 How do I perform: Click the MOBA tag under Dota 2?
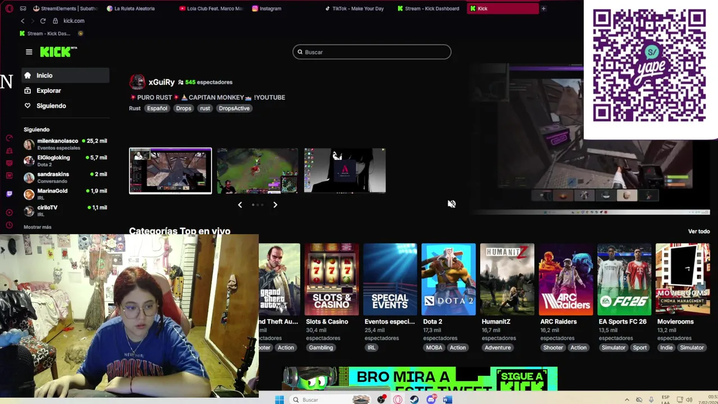[434, 347]
